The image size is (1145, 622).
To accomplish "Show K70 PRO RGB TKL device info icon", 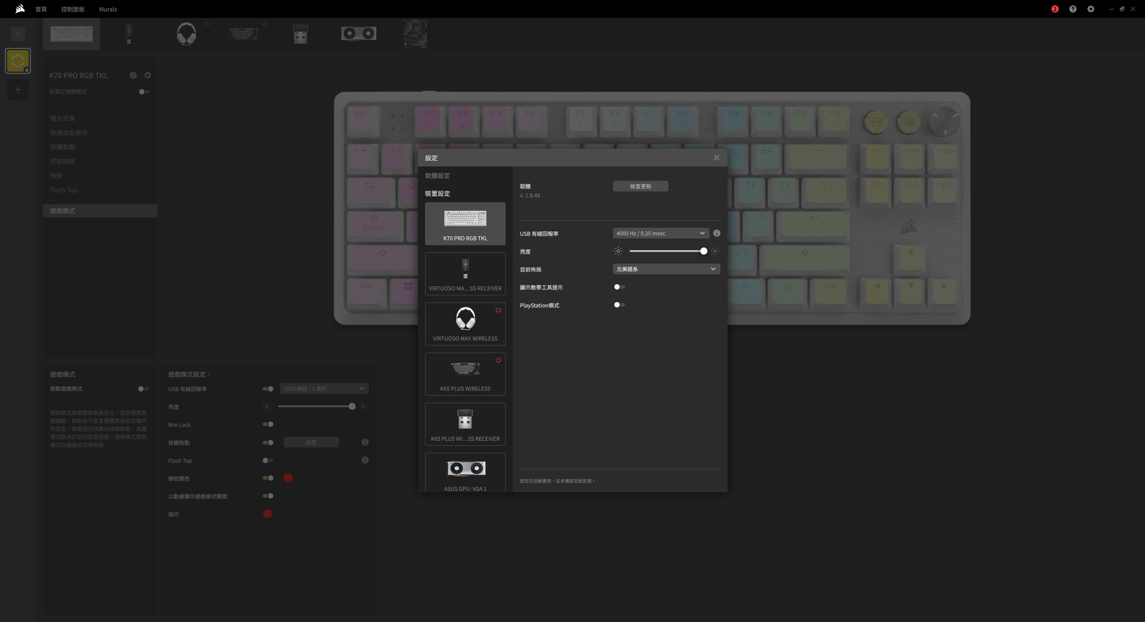I will [133, 75].
